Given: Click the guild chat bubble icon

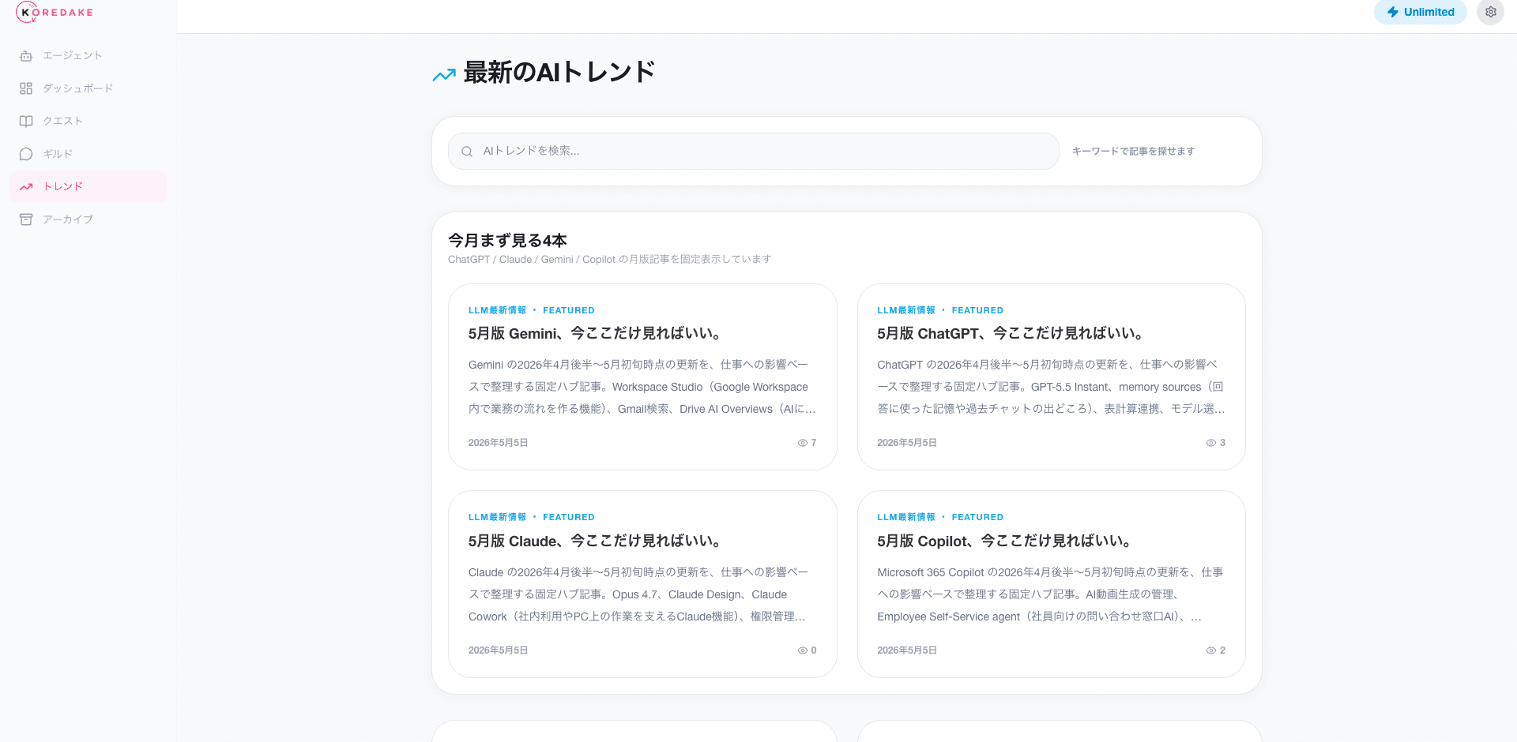Looking at the screenshot, I should point(26,154).
